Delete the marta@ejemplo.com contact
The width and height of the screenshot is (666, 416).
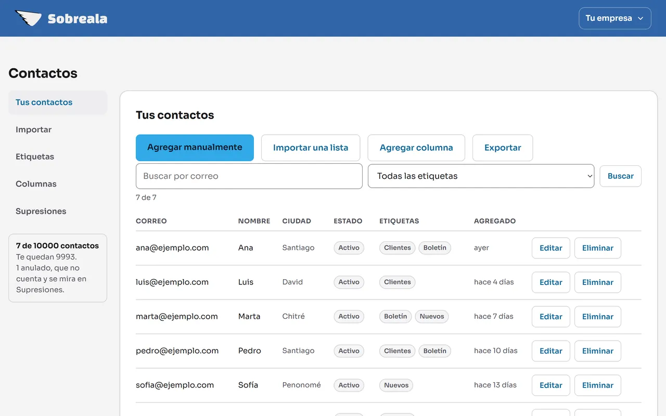click(x=597, y=317)
